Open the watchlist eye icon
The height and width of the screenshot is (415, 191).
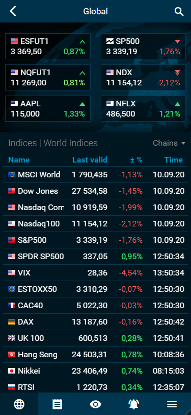[x=96, y=404]
